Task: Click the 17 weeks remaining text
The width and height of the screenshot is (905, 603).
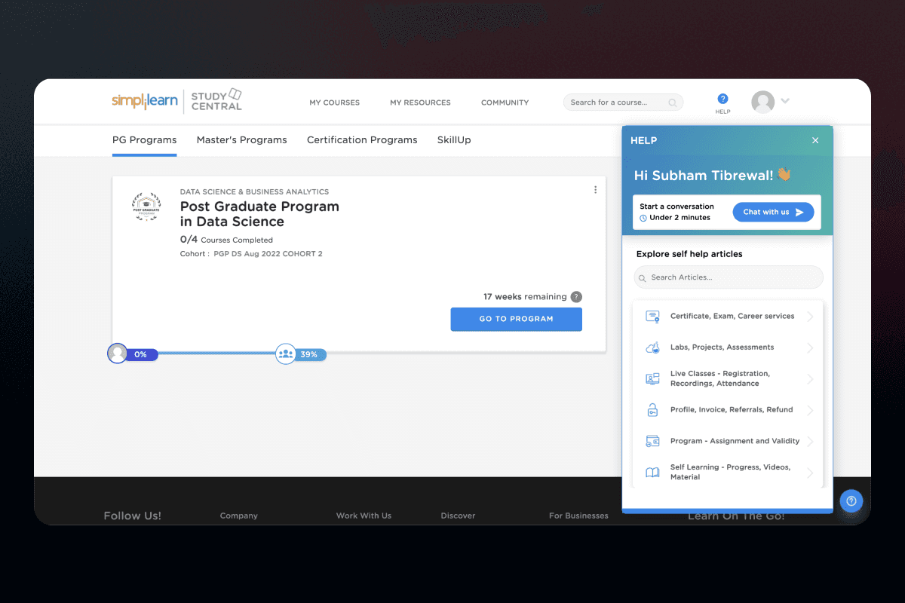Action: click(x=524, y=297)
